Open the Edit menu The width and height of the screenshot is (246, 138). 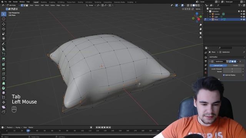tap(10, 2)
